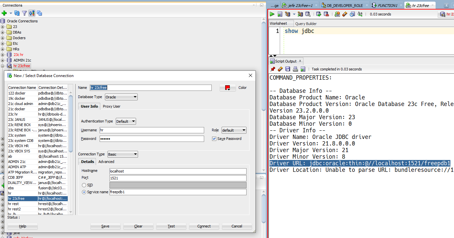Toggle the schema browser sort icon
Image resolution: width=454 pixels, height=238 pixels.
click(32, 13)
